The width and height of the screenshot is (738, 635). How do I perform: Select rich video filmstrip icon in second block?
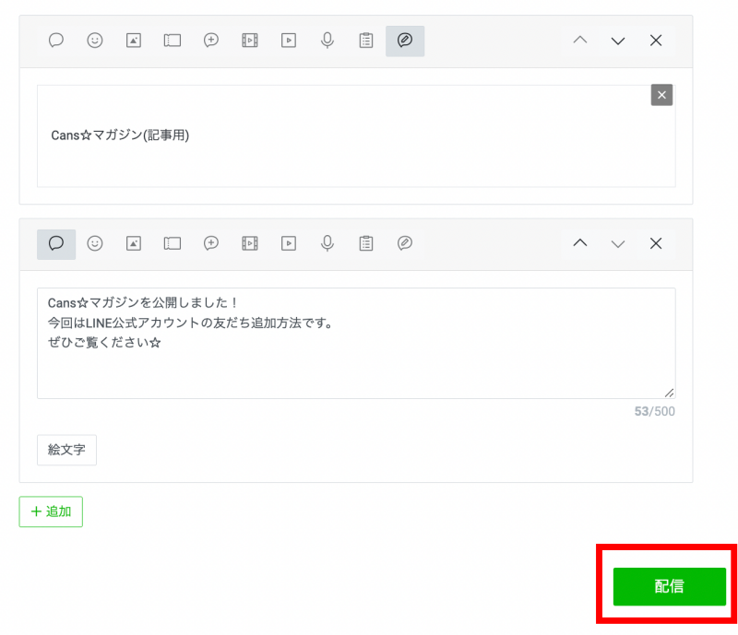[x=250, y=243]
